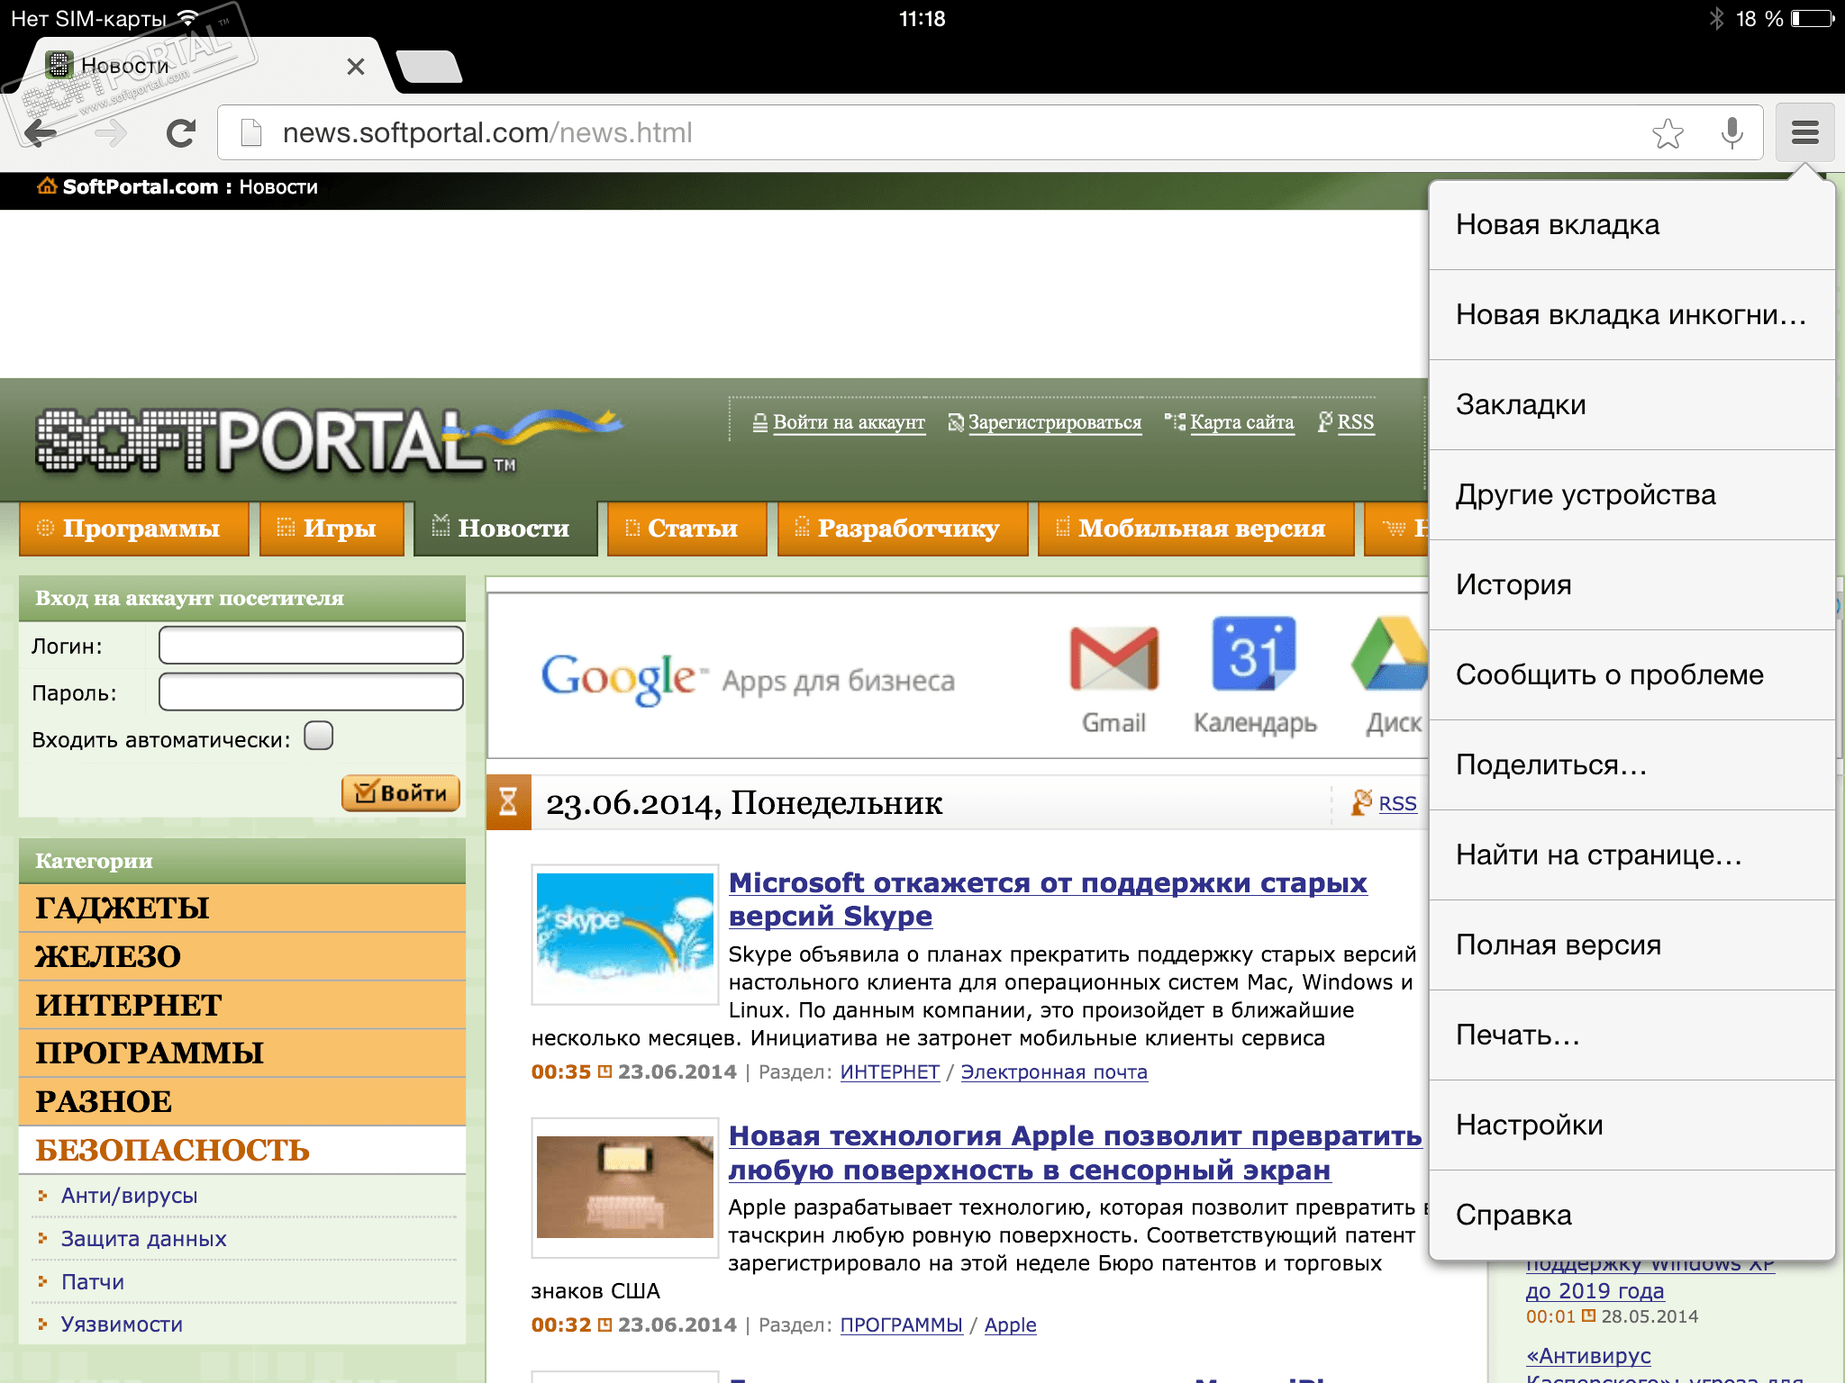Image resolution: width=1845 pixels, height=1383 pixels.
Task: Close the Новости tab with X
Action: (x=356, y=67)
